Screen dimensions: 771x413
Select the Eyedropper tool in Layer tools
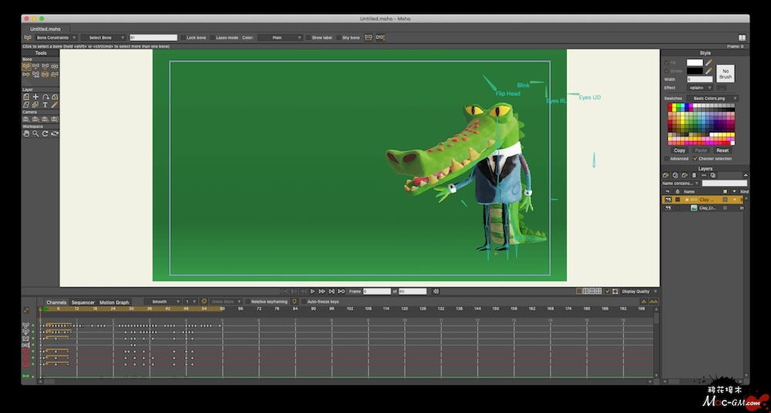55,105
